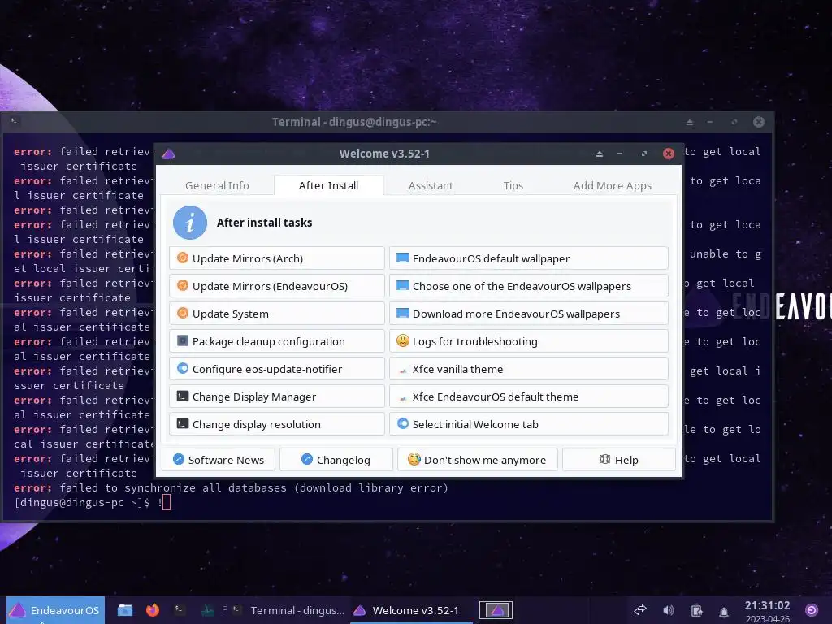Image resolution: width=832 pixels, height=624 pixels.
Task: Apply Xfce EndeavourOS default theme
Action: 528,396
